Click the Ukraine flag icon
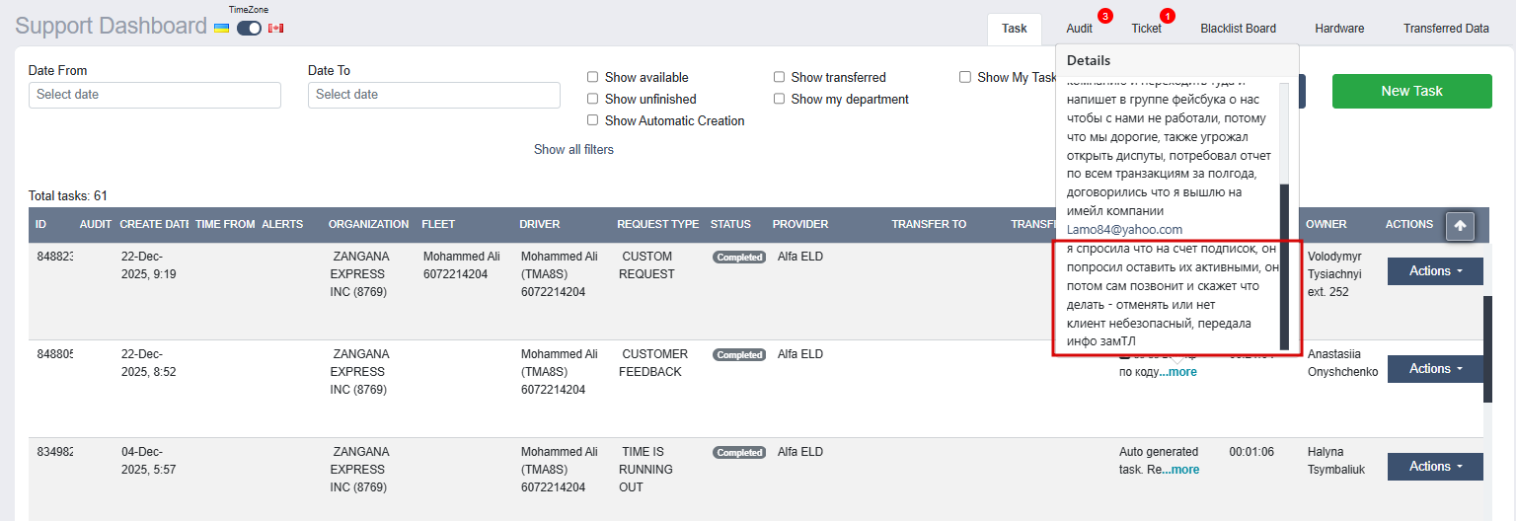The width and height of the screenshot is (1516, 521). (222, 28)
